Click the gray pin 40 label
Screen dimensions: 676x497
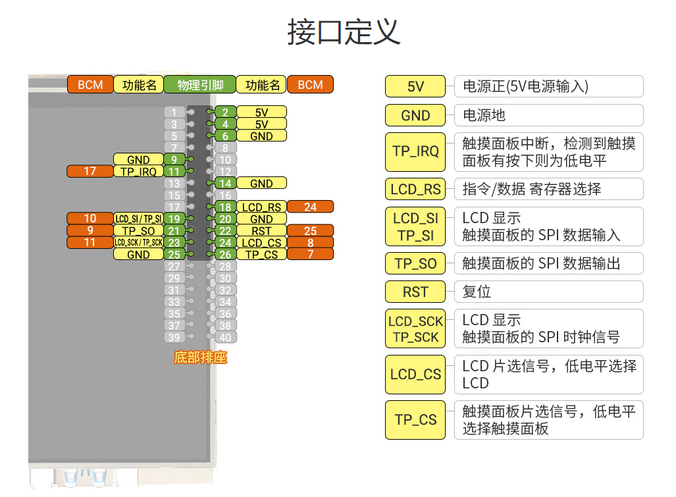tap(226, 337)
